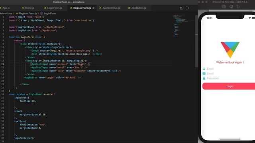Take a screenshot in the iOS Simulator
This screenshot has width=255, height=143.
click(x=224, y=7)
